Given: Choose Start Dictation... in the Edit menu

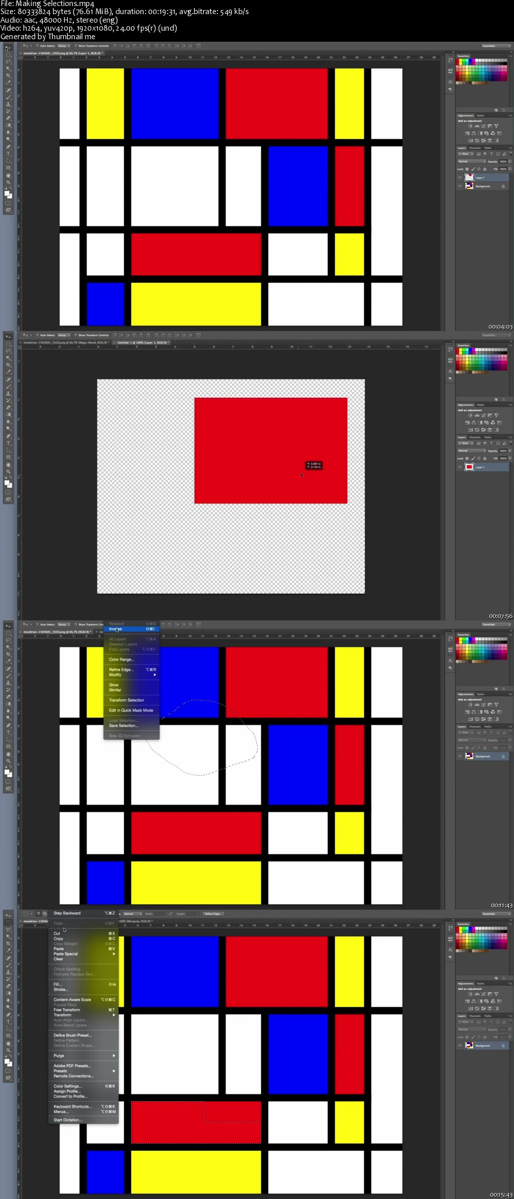Looking at the screenshot, I should point(84,1120).
